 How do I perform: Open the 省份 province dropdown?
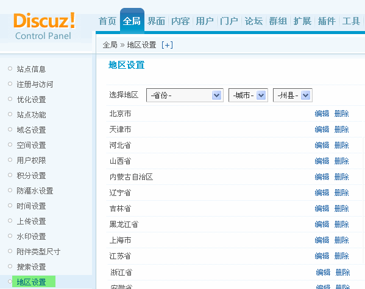185,95
